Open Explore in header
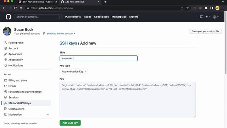The height and width of the screenshot is (128, 227). (134, 17)
